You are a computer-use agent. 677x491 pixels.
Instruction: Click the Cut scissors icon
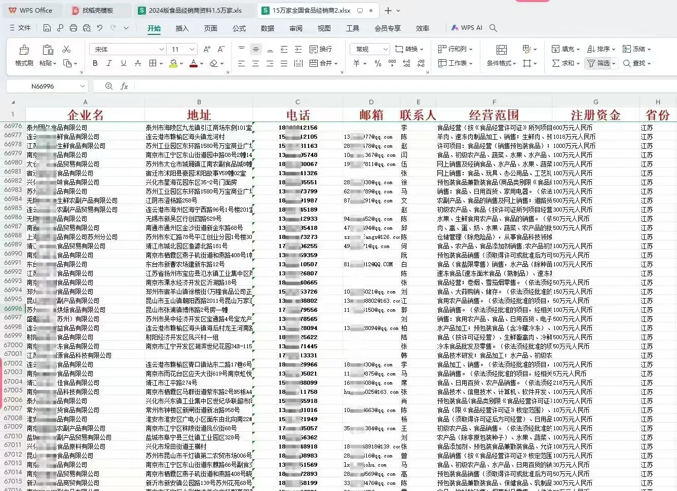(x=66, y=49)
